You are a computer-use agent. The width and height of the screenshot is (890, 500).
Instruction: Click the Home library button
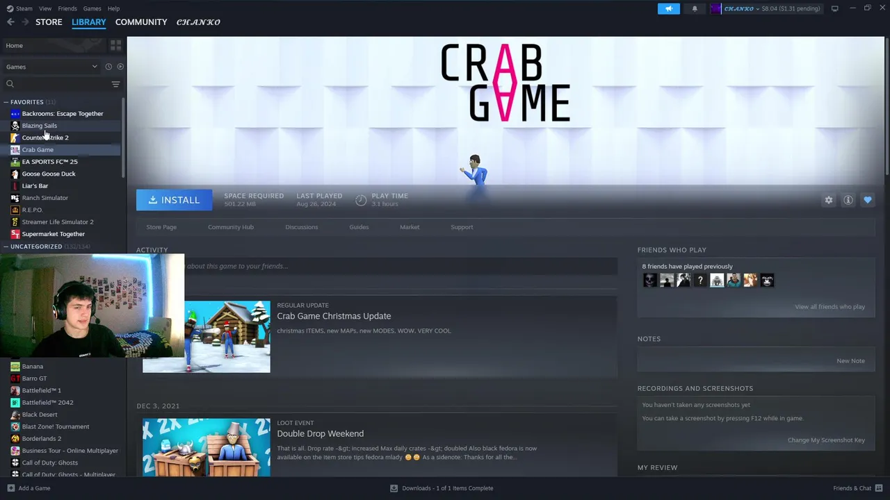pos(53,45)
